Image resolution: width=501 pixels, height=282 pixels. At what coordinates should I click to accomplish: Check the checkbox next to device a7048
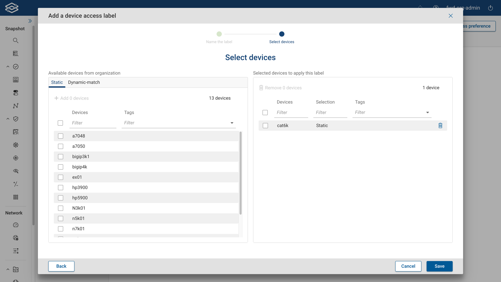(x=61, y=136)
